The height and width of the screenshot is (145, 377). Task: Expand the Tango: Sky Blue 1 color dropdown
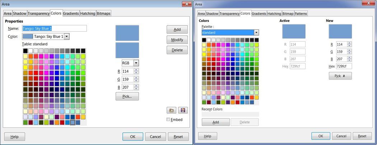[x=67, y=36]
